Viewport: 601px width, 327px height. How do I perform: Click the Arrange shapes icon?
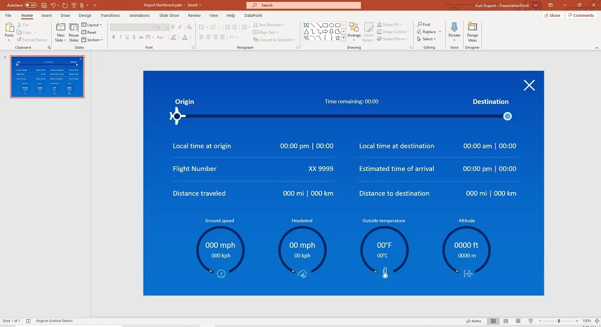(354, 28)
